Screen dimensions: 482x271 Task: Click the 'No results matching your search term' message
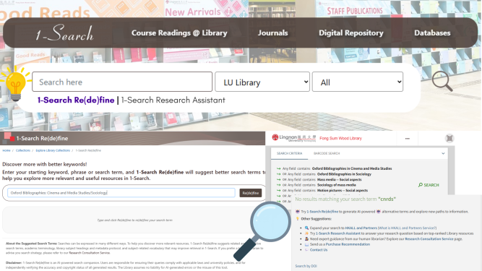click(345, 199)
